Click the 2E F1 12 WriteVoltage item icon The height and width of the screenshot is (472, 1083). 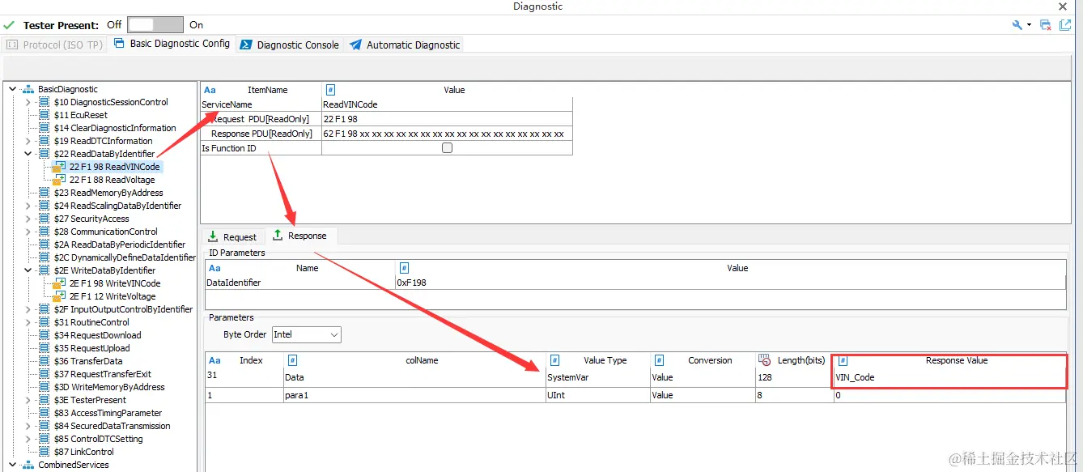[x=58, y=296]
